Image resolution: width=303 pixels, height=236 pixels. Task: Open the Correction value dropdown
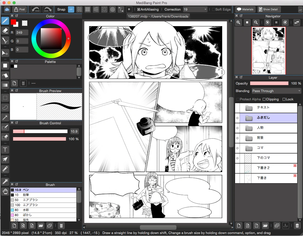click(x=195, y=9)
